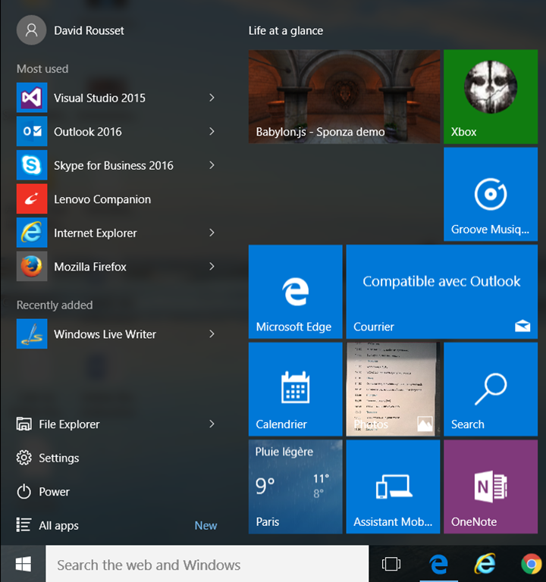Viewport: 546px width, 582px height.
Task: Click Edge icon in taskbar
Action: tap(438, 564)
